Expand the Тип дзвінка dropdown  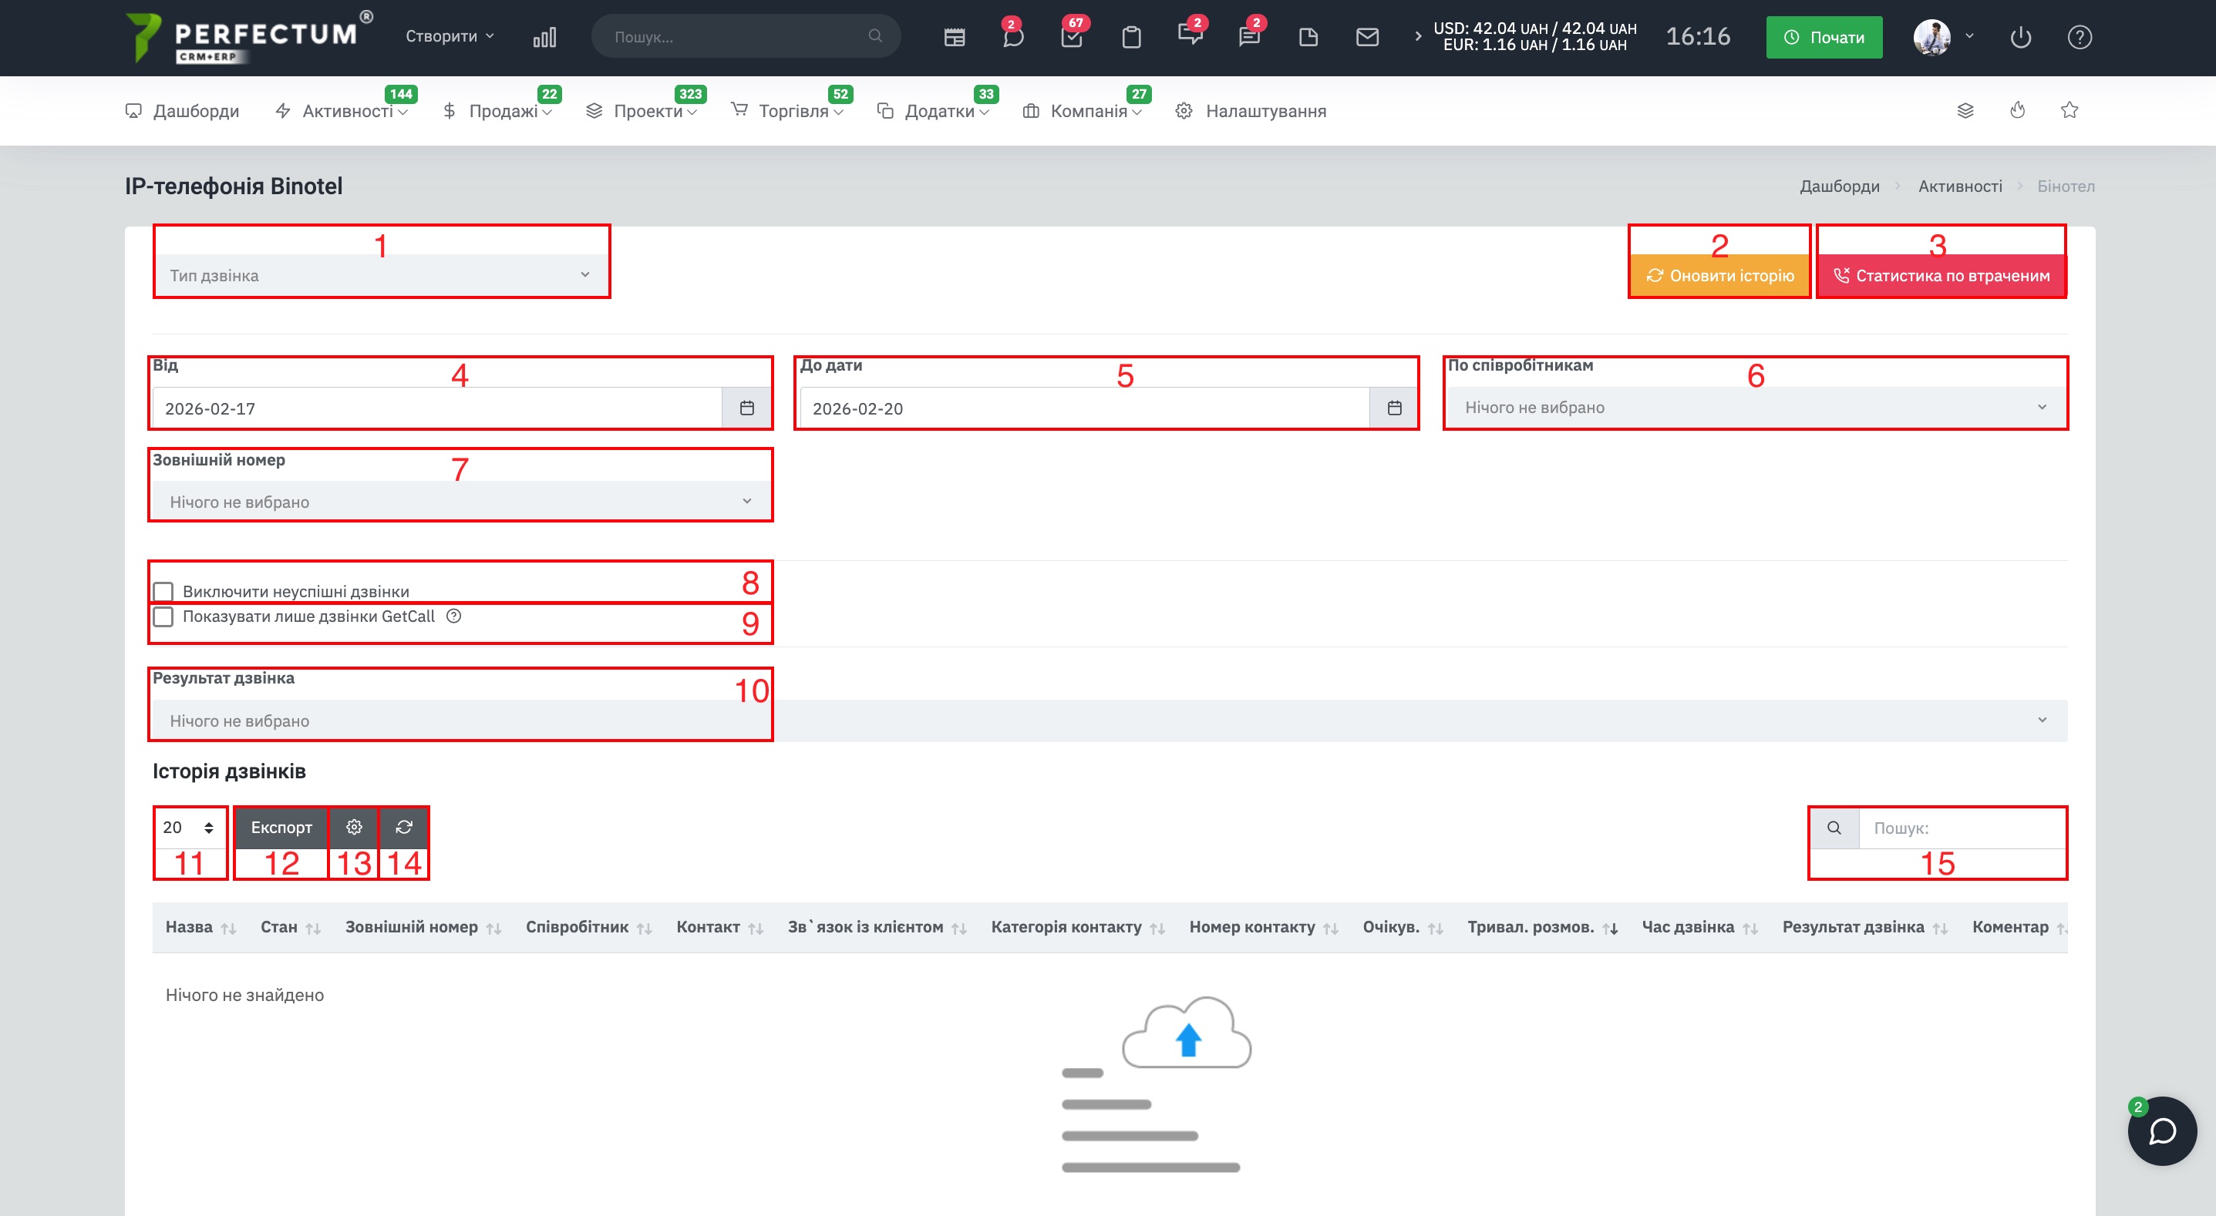tap(380, 275)
